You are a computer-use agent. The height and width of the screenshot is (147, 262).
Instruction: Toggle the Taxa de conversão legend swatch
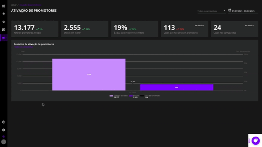click(x=142, y=96)
